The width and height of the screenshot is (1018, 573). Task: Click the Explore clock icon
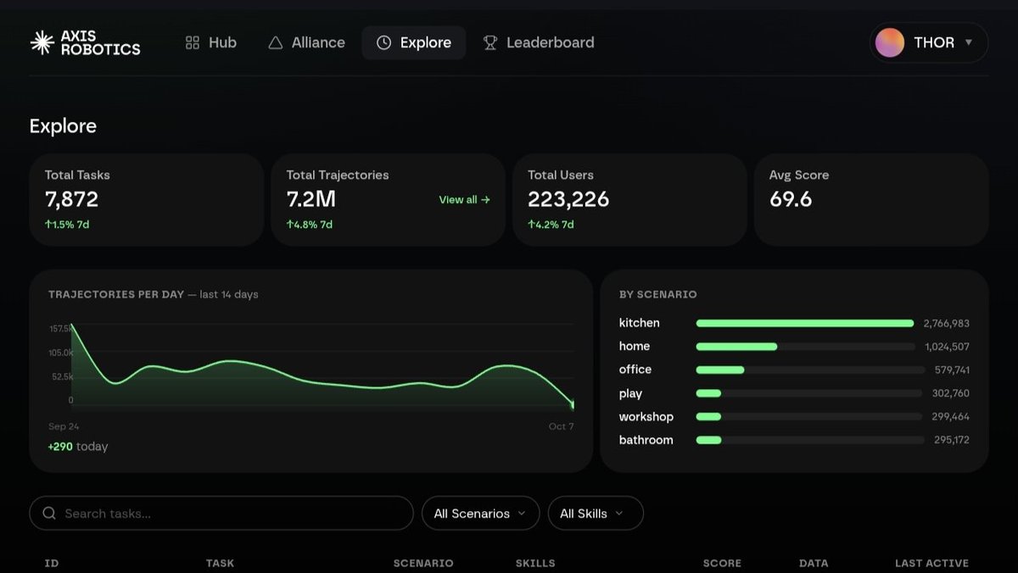(384, 42)
